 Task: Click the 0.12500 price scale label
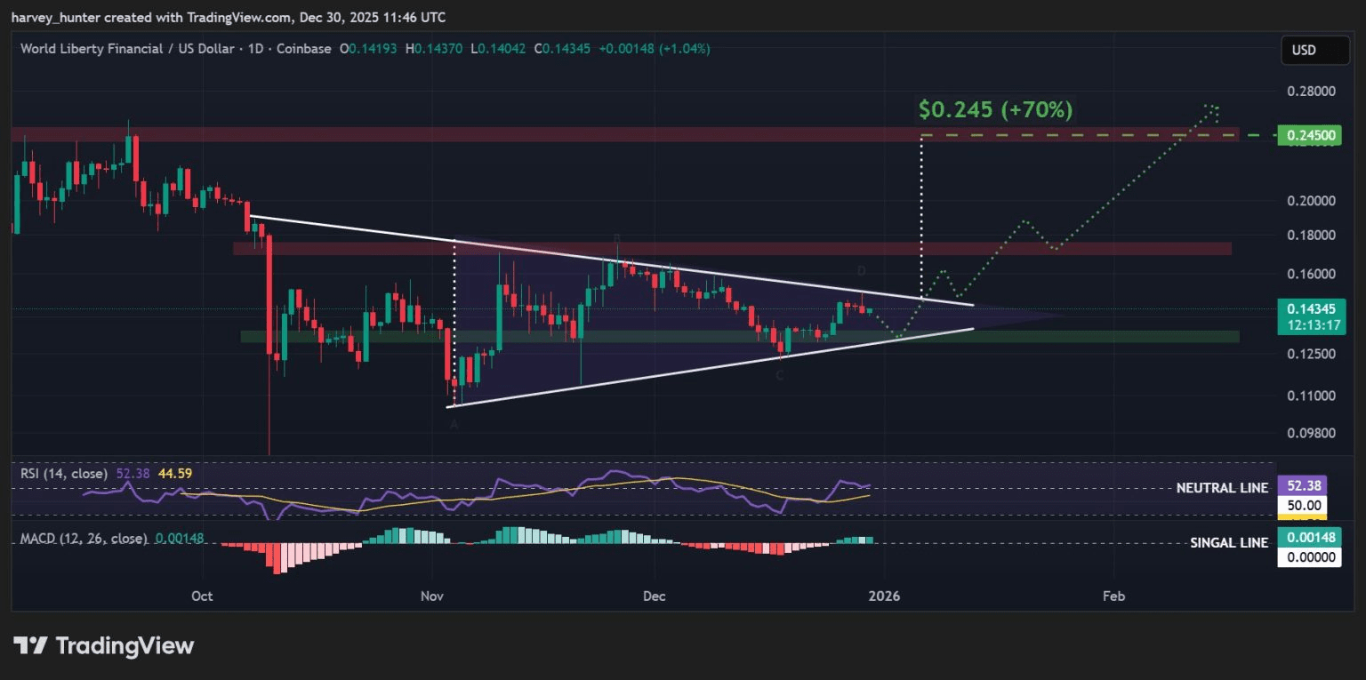point(1311,354)
